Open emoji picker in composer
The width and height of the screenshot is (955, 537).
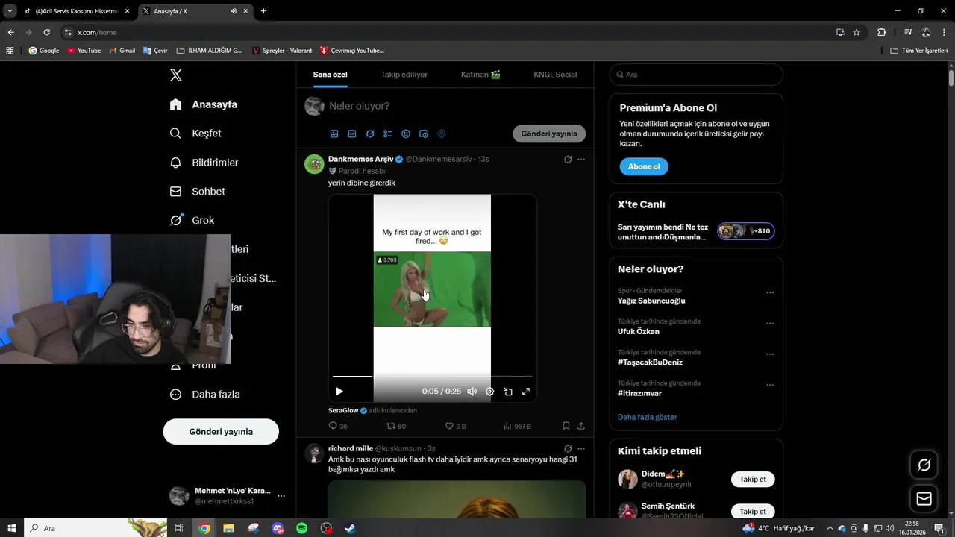pyautogui.click(x=406, y=134)
